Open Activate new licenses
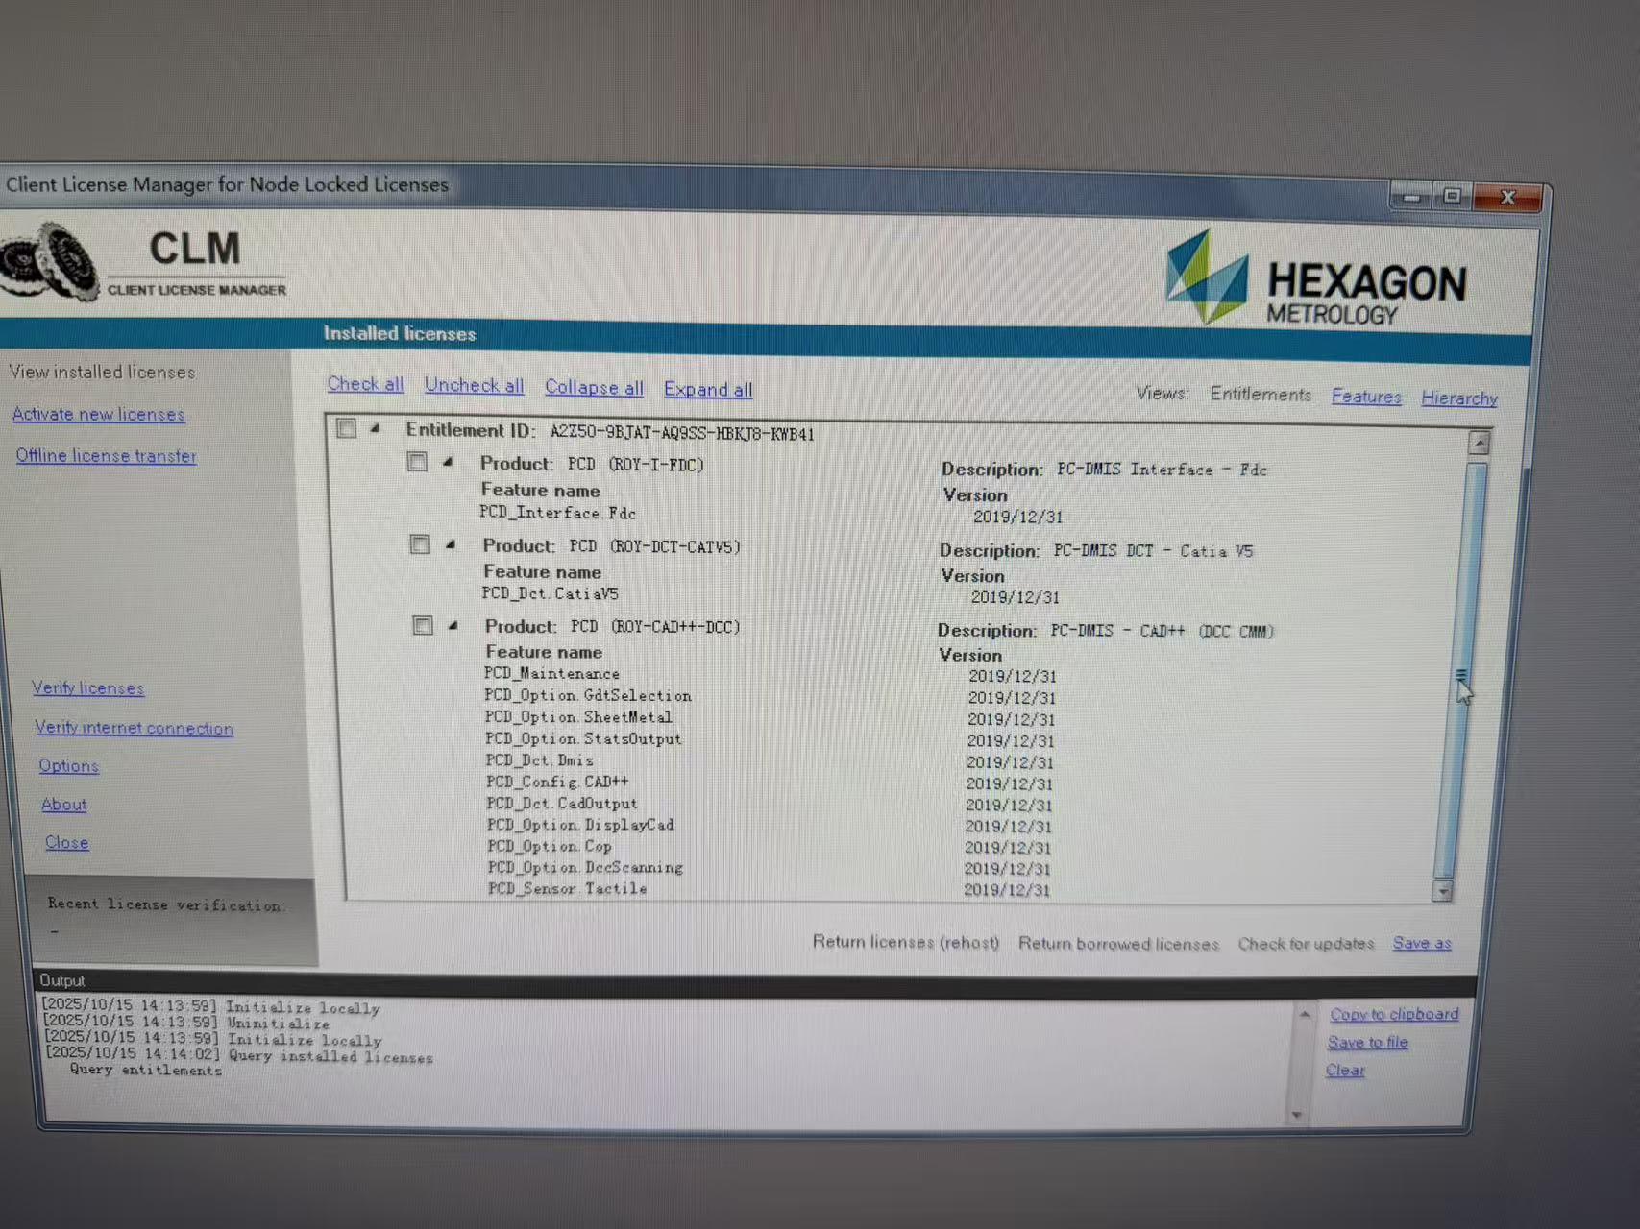 (x=98, y=414)
